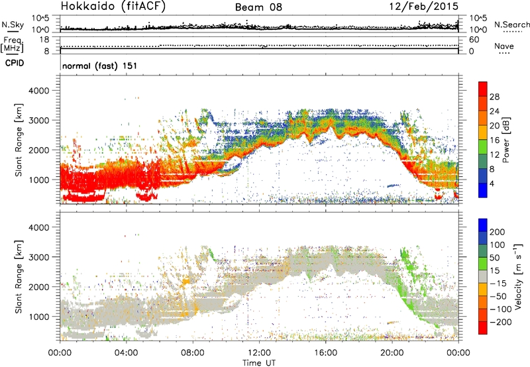Viewport: 530px width, 367px height.
Task: Click the blue bottom segment of the power color bar
Action: tap(483, 191)
